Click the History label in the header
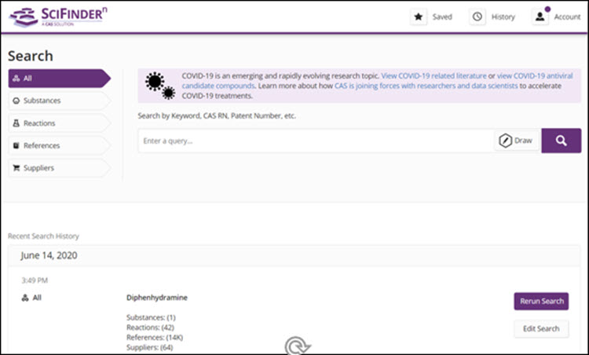Screen dimensions: 589x355 click(503, 17)
